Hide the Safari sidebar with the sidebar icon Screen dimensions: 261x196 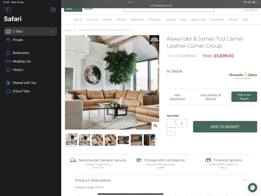(x=8, y=9)
